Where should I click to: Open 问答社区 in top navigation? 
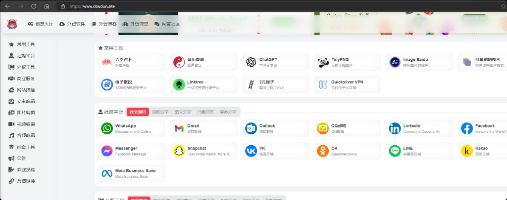click(x=167, y=24)
